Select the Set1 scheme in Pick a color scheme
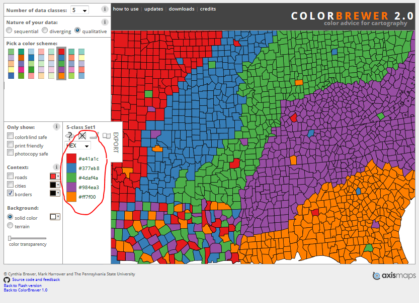This screenshot has width=419, height=303. coord(61,63)
